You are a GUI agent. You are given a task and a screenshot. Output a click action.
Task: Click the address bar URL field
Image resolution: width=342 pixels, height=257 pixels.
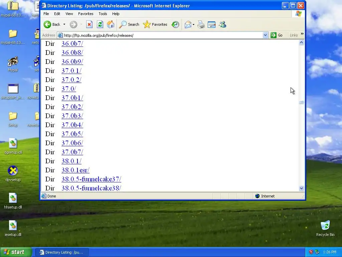pyautogui.click(x=163, y=35)
